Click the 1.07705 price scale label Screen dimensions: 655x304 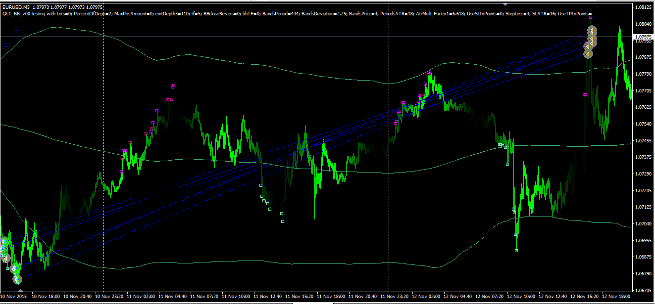tap(643, 91)
